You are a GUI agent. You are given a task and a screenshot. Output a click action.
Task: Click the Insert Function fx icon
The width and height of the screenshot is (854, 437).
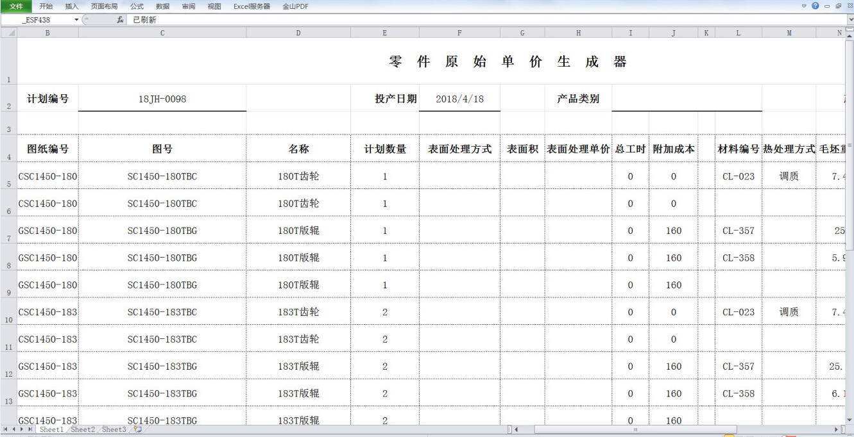pyautogui.click(x=121, y=20)
